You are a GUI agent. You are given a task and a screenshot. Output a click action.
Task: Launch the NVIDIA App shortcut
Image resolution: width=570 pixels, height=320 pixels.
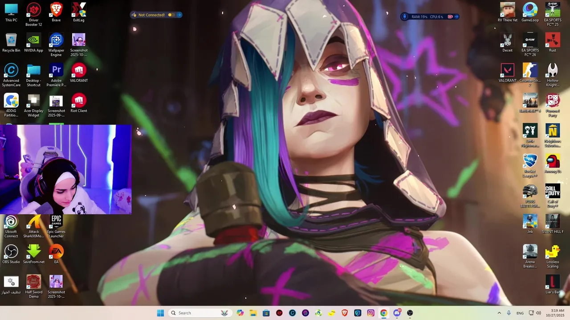[33, 43]
